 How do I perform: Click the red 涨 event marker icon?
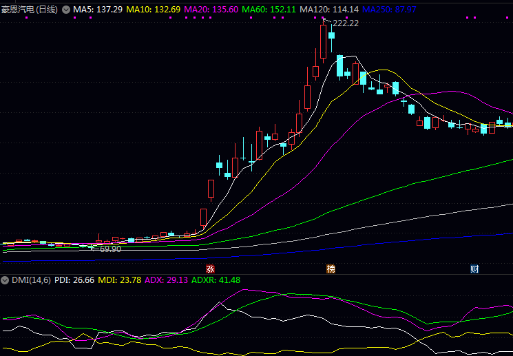coord(210,269)
